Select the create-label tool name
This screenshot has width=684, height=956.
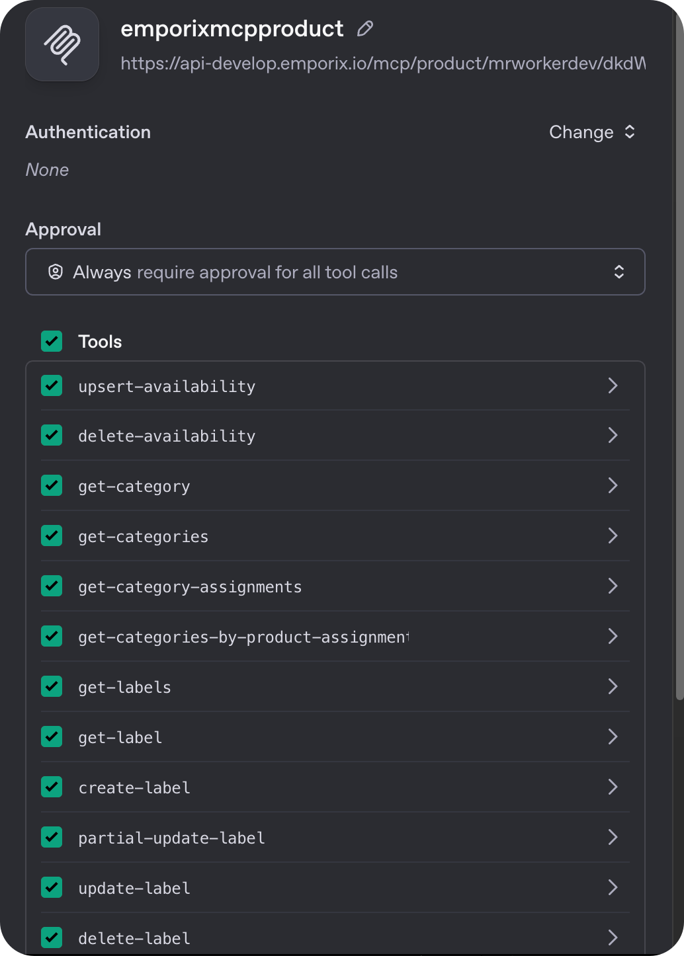134,788
